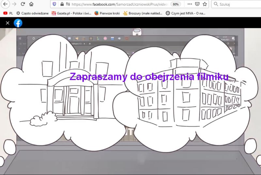Reset the 80% zoom level indicator

tap(176, 4)
